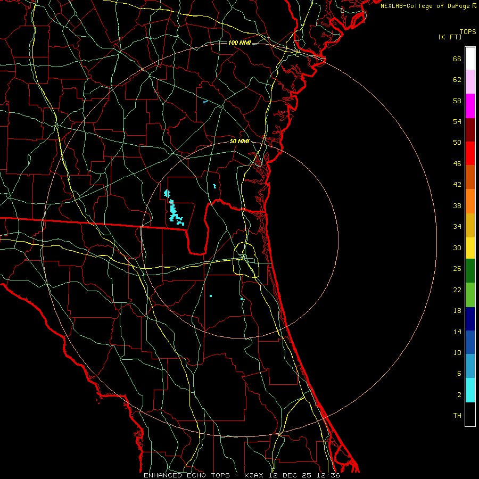The image size is (479, 479).
Task: Select the light pink legend swatch
Action: coord(470,82)
